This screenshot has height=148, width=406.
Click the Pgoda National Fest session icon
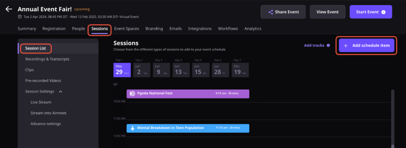pos(132,93)
